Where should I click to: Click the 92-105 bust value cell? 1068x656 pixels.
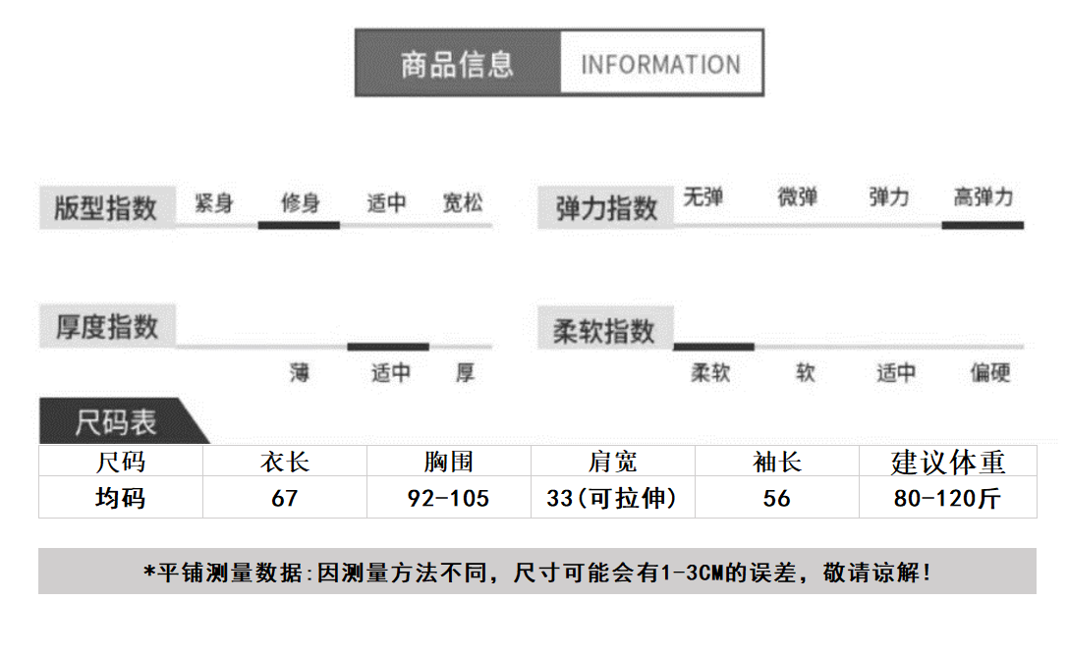pos(449,498)
